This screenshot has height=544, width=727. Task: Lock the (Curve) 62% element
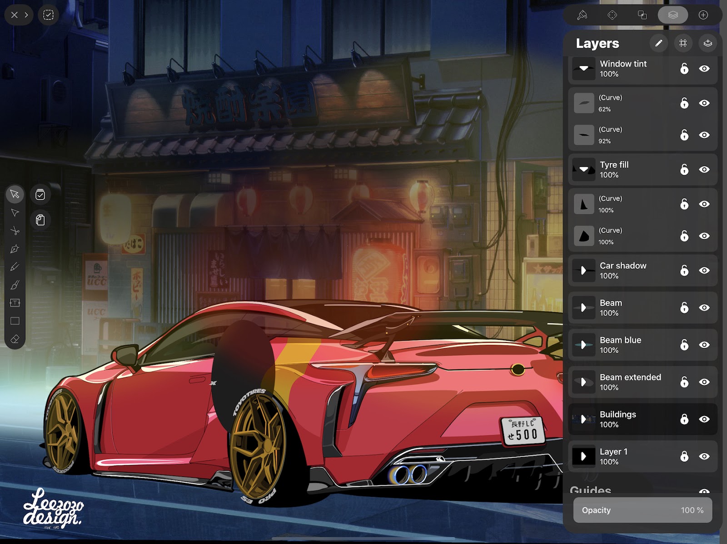coord(684,103)
